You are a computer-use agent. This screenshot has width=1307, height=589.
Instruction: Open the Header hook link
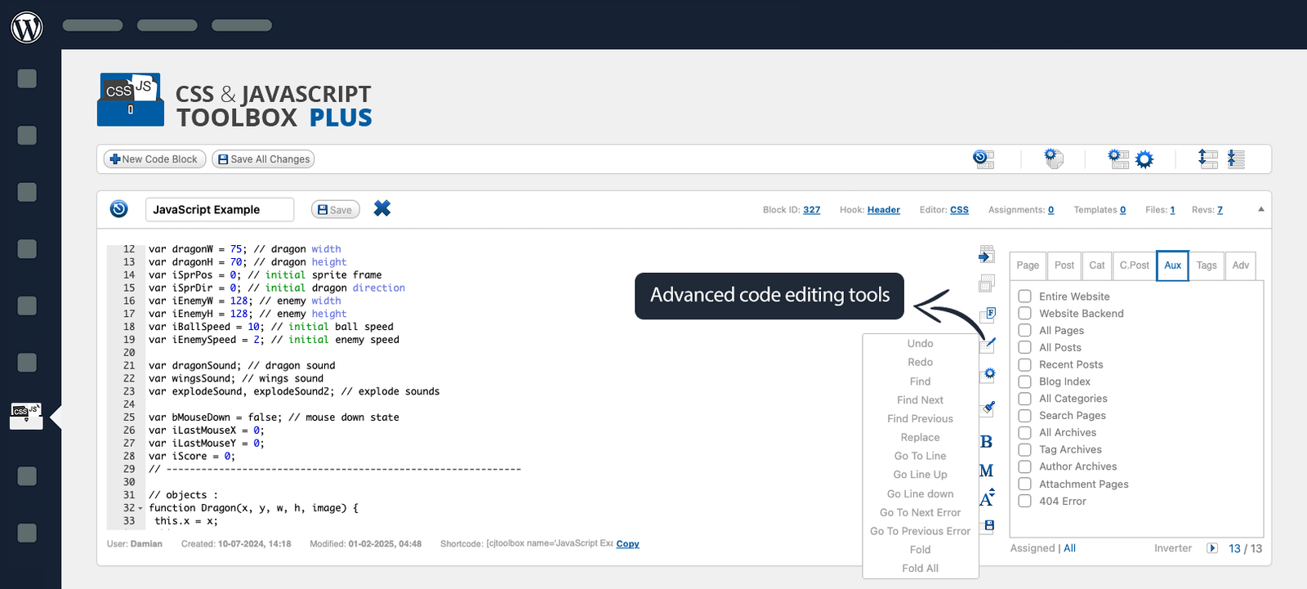pyautogui.click(x=883, y=210)
